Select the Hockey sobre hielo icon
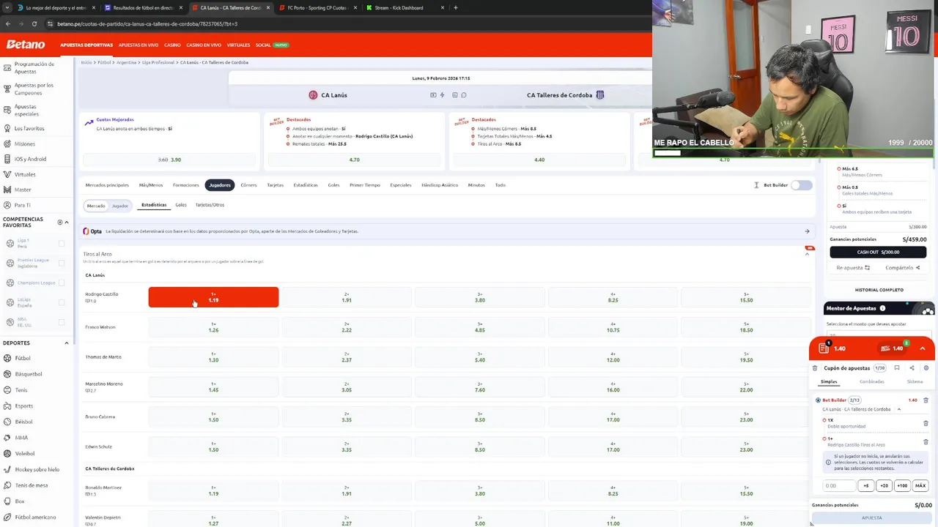The height and width of the screenshot is (527, 938). tap(7, 469)
